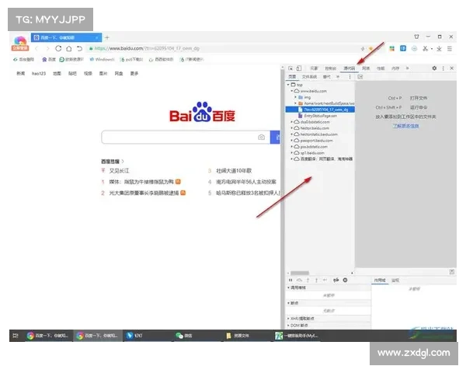Open a new browser tab with plus
This screenshot has height=373, width=466.
click(107, 37)
